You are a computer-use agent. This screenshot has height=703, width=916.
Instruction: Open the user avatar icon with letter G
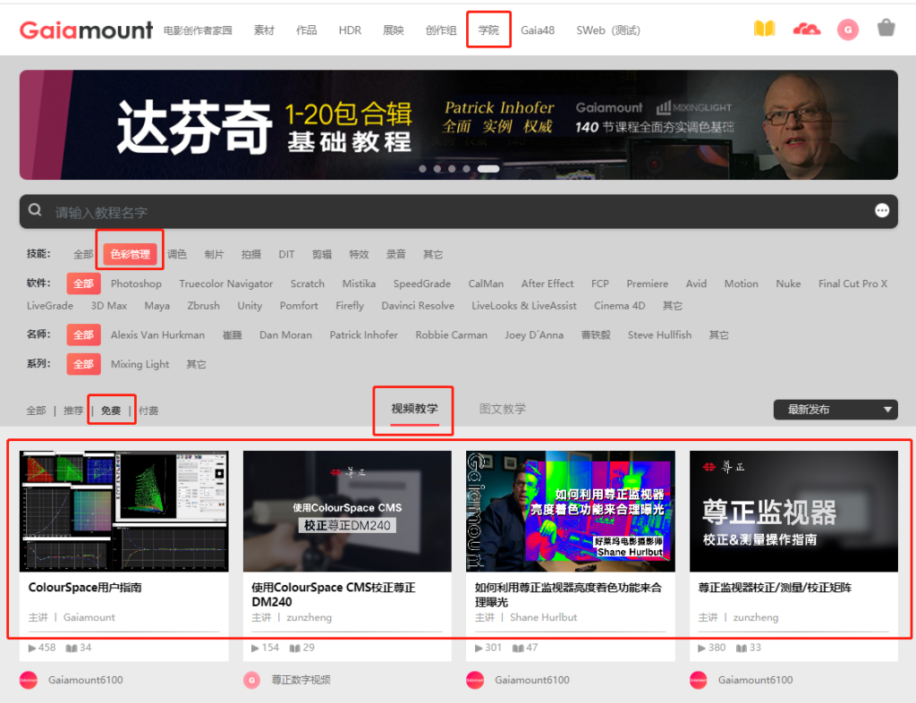tap(847, 30)
